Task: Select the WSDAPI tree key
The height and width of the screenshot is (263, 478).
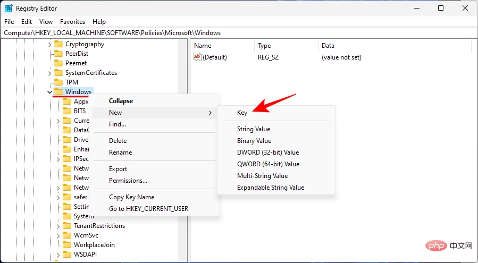Action: pos(86,254)
